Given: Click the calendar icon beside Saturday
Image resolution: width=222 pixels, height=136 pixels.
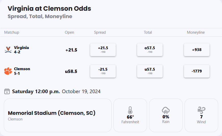Looking at the screenshot, I should click(7, 91).
